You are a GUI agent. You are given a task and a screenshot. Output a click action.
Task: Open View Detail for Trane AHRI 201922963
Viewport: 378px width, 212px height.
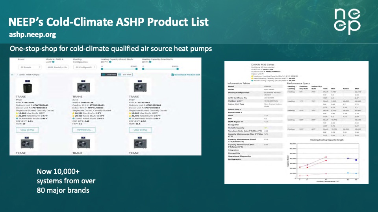pos(140,130)
